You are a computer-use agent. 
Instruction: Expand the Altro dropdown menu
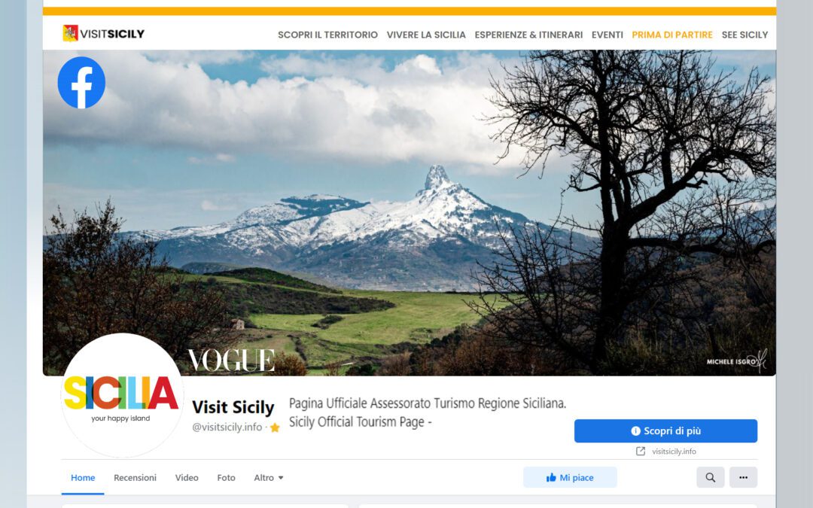pyautogui.click(x=269, y=477)
